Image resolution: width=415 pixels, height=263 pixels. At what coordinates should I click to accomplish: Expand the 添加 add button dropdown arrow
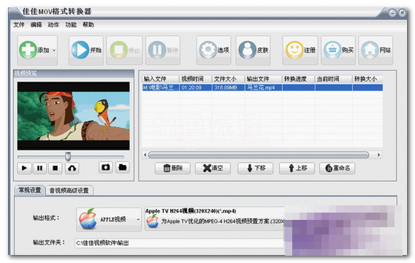tap(54, 50)
